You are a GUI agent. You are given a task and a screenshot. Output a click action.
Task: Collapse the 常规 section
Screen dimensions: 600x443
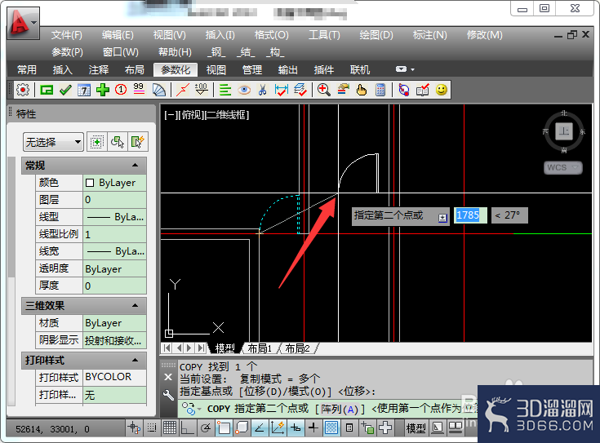coord(135,166)
